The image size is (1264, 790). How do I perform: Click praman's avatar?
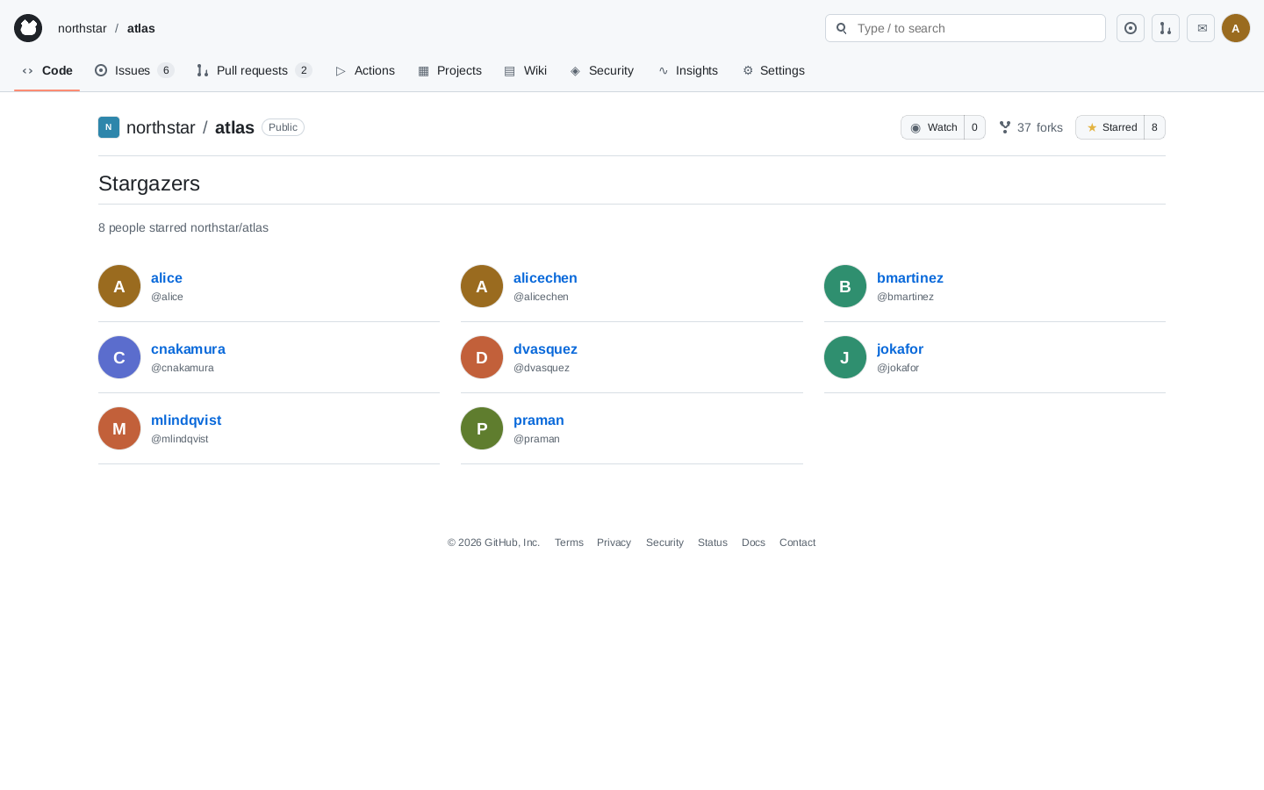click(482, 428)
